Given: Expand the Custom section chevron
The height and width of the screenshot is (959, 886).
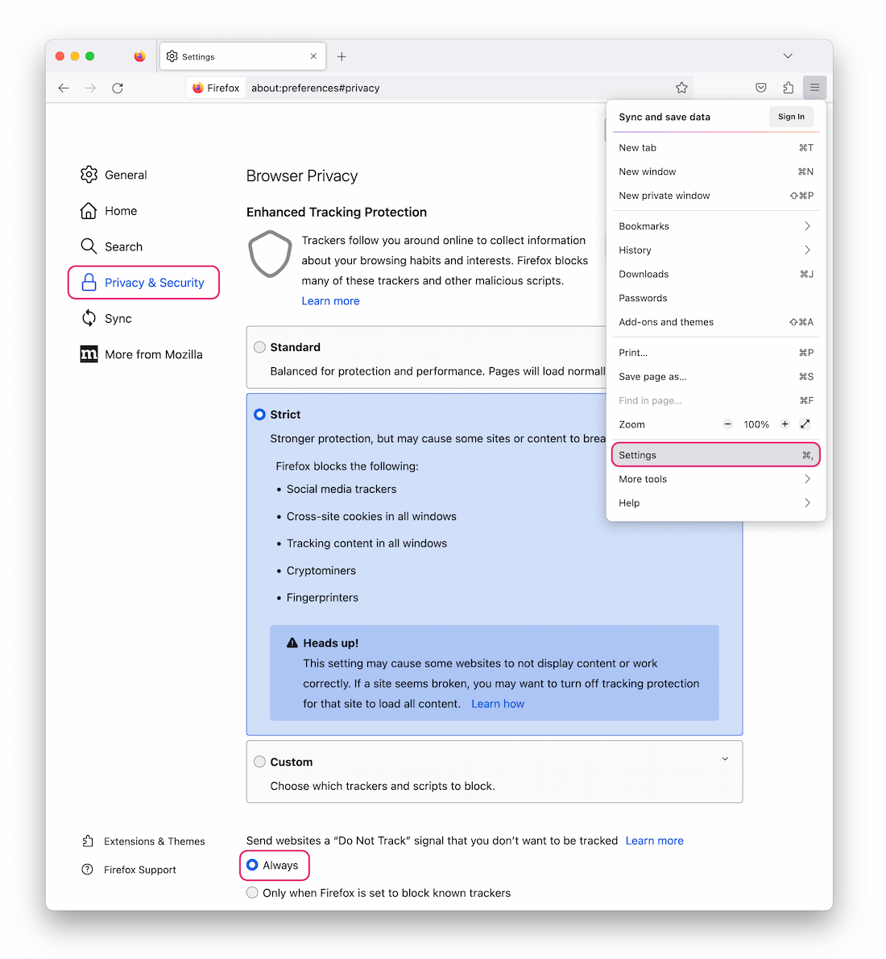Looking at the screenshot, I should point(724,759).
